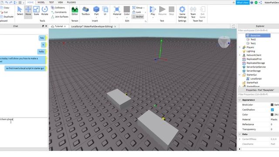Redo the last action
The image size is (279, 157).
[11, 3]
